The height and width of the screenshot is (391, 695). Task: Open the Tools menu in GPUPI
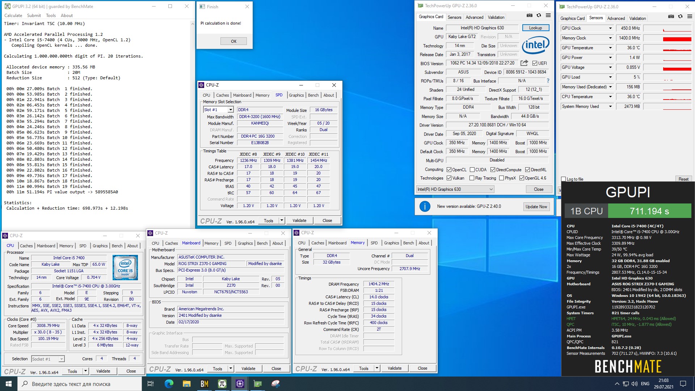pos(51,16)
